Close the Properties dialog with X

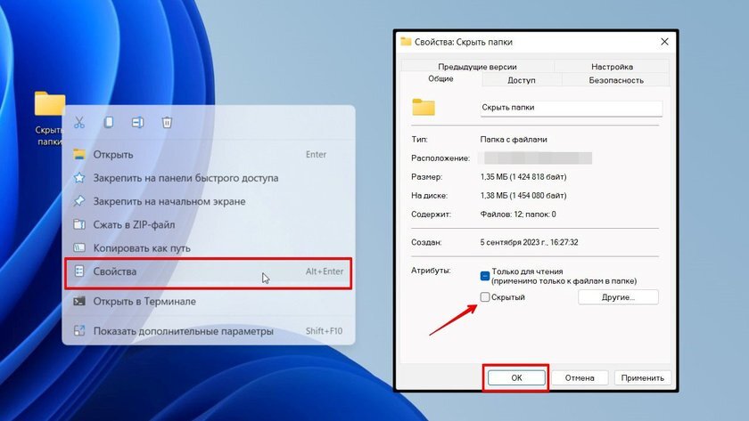(664, 42)
